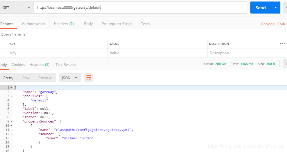Collapse the profiles array on line 3
This screenshot has height=152, width=287.
pos(11,96)
